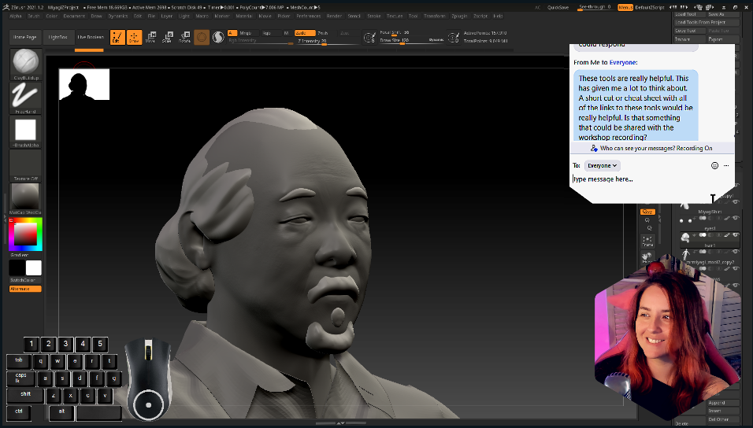753x428 pixels.
Task: Click the LightBox button
Action: point(57,37)
